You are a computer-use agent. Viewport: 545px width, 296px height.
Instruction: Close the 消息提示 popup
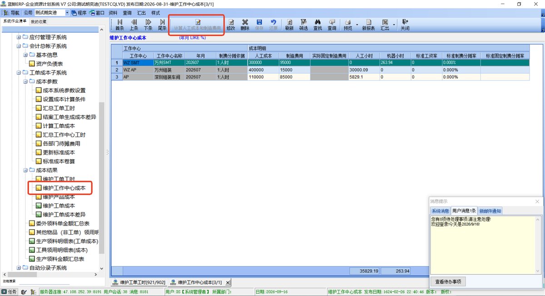click(538, 201)
